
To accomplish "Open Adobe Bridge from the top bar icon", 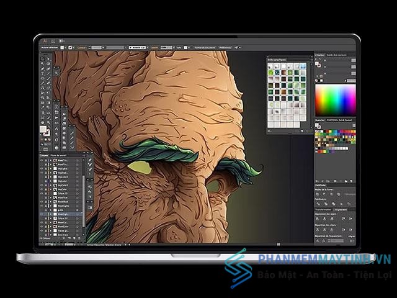I will [x=53, y=41].
